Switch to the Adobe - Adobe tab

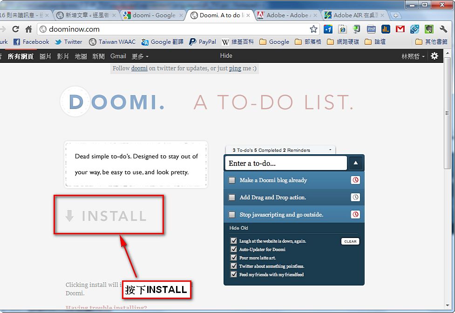click(287, 15)
